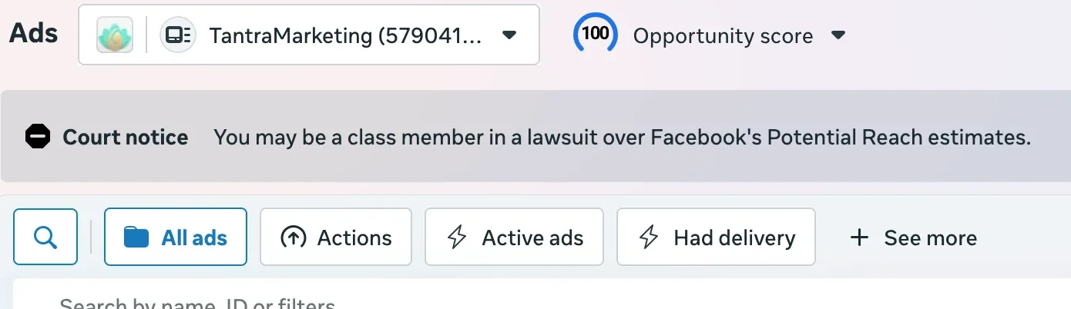1071x309 pixels.
Task: Click the plus icon beside See more
Action: click(x=858, y=238)
